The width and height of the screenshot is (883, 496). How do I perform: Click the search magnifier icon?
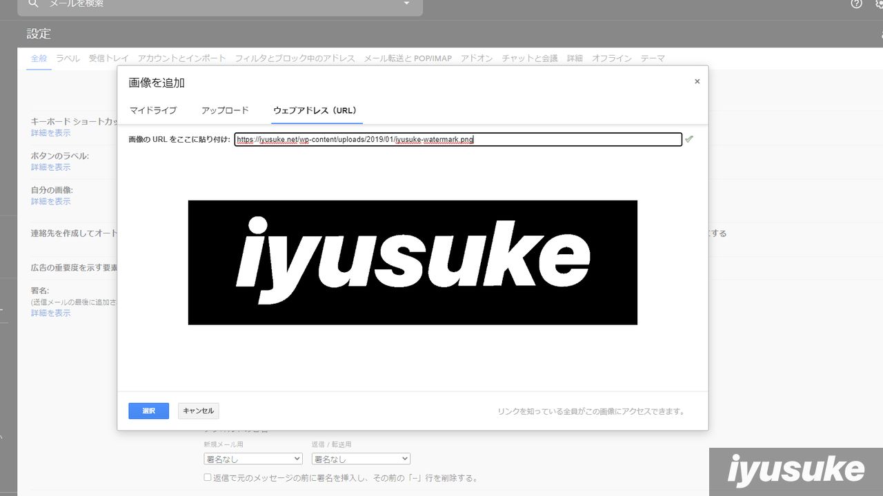pyautogui.click(x=33, y=3)
